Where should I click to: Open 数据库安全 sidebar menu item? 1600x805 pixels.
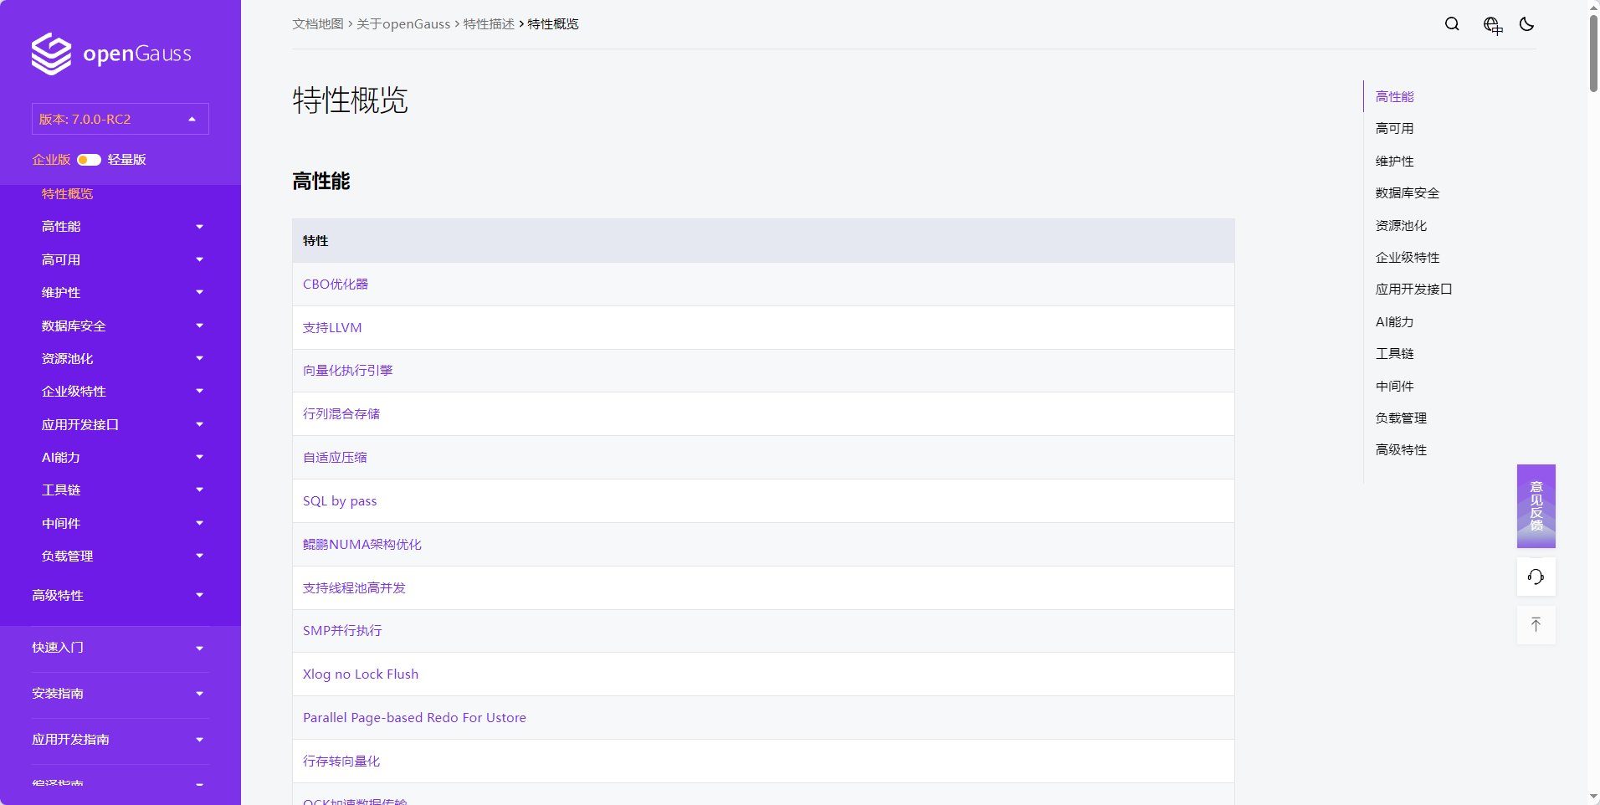(x=74, y=326)
